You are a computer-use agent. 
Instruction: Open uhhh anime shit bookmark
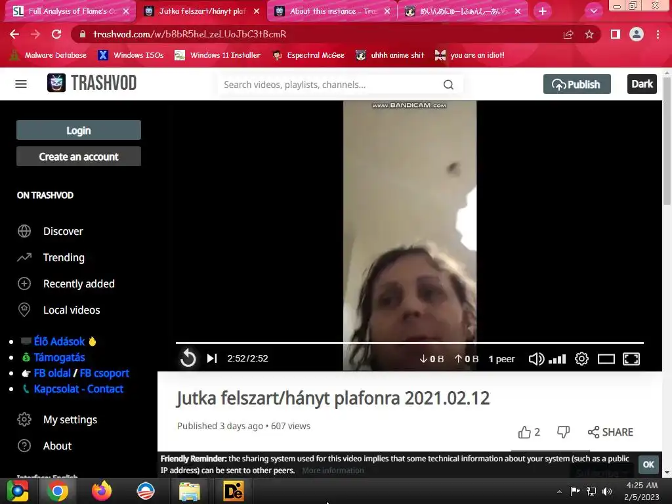[x=390, y=55]
